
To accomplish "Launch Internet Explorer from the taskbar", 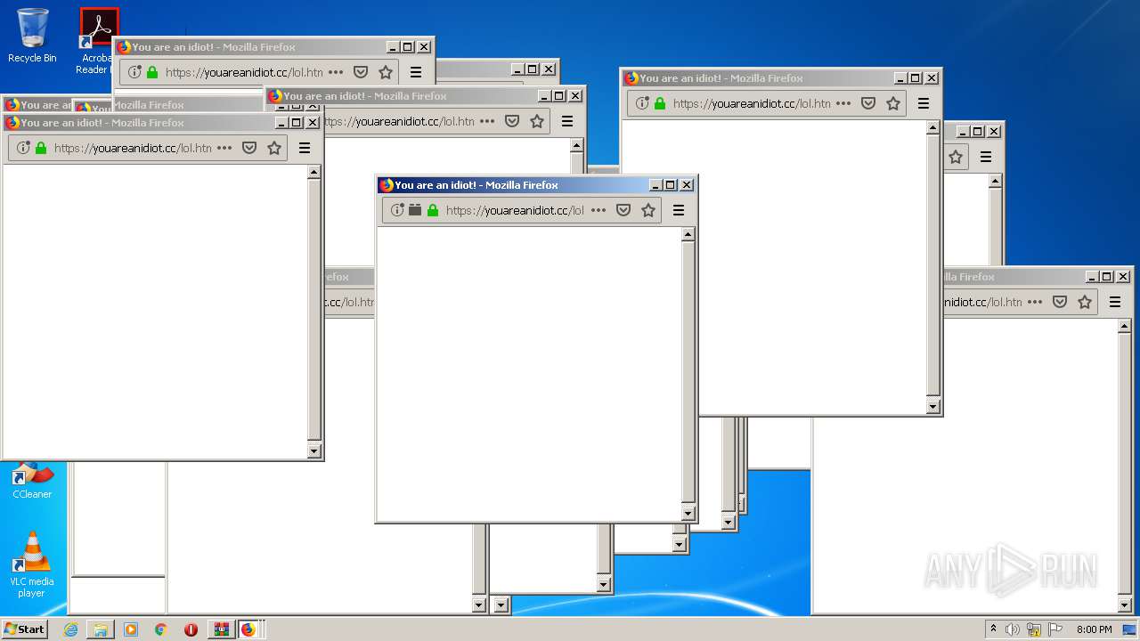I will (70, 629).
